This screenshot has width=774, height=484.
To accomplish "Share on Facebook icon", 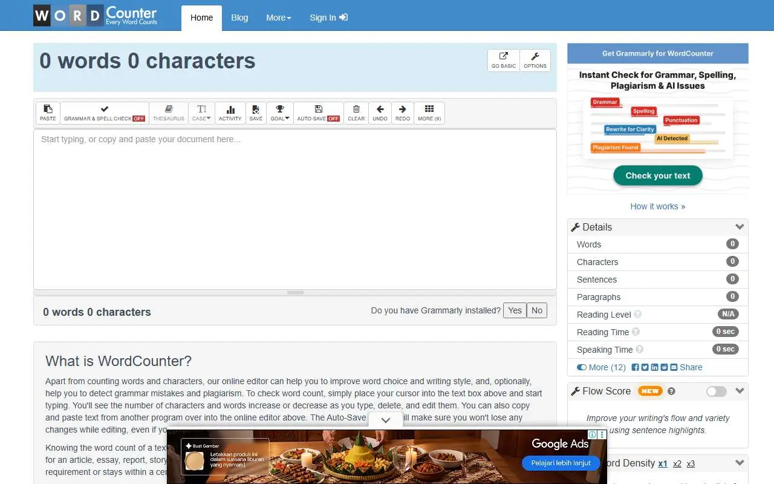I will pyautogui.click(x=635, y=367).
